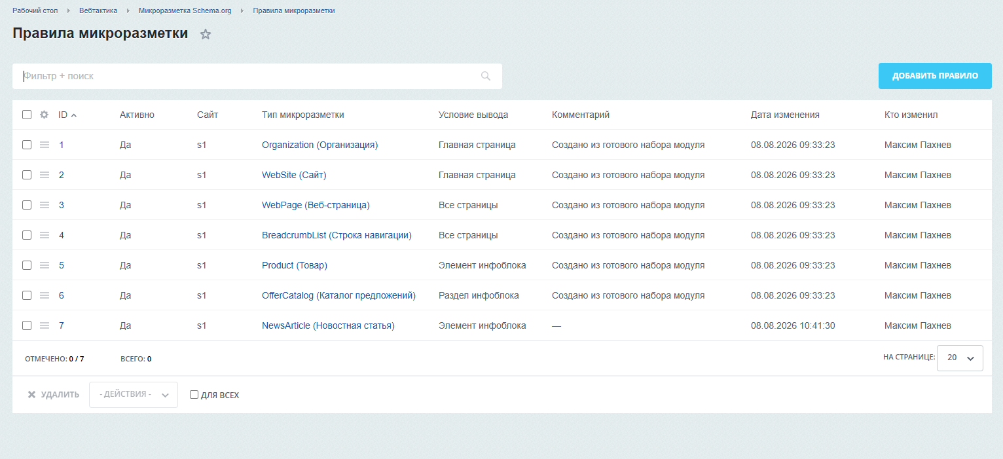Open row menu for rule ID 5
This screenshot has height=459, width=1003.
pyautogui.click(x=45, y=265)
